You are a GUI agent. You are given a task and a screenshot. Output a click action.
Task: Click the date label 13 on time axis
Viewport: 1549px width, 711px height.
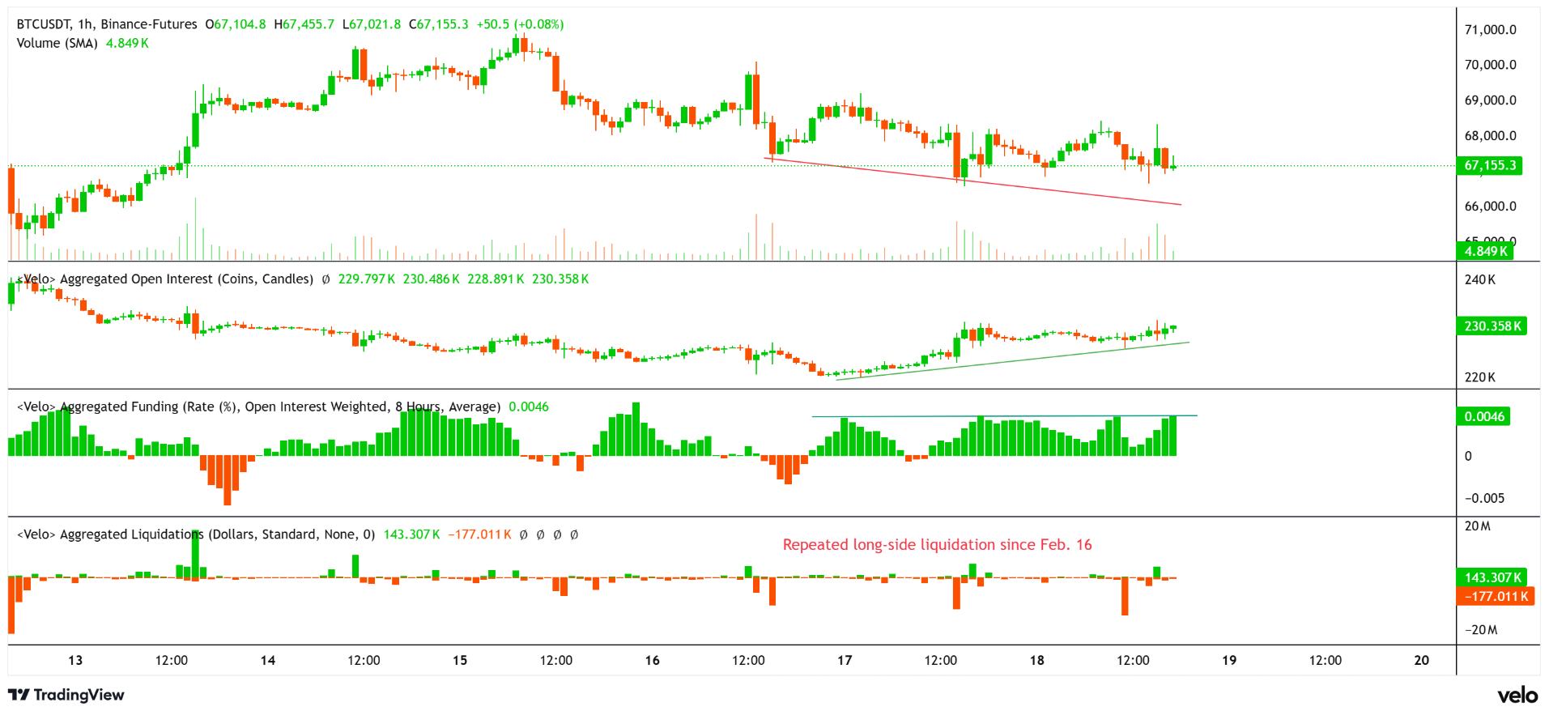tap(75, 661)
